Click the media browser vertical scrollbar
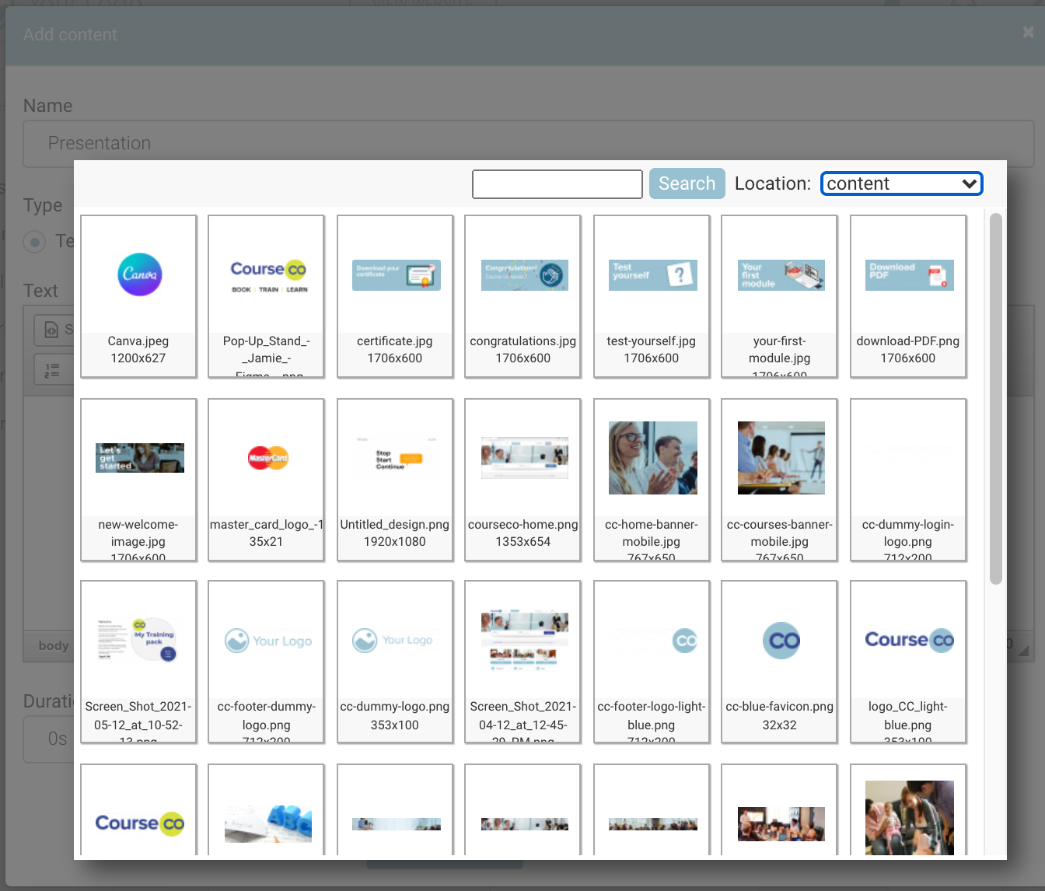The image size is (1045, 891). pyautogui.click(x=995, y=398)
